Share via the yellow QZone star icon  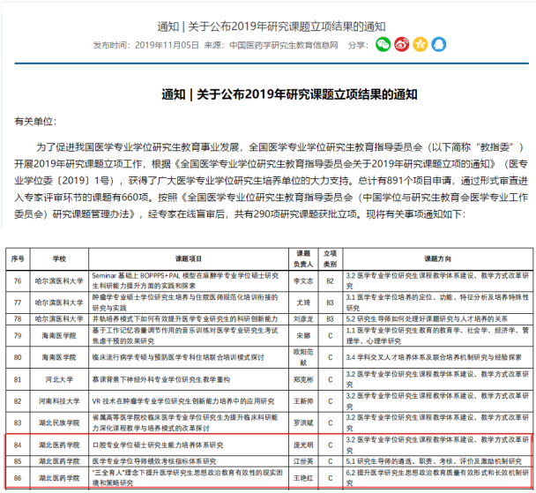(421, 45)
